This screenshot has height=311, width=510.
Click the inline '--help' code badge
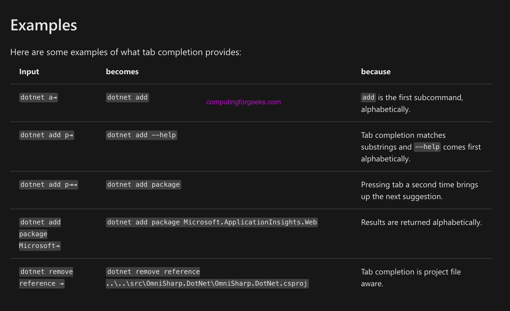click(x=427, y=147)
